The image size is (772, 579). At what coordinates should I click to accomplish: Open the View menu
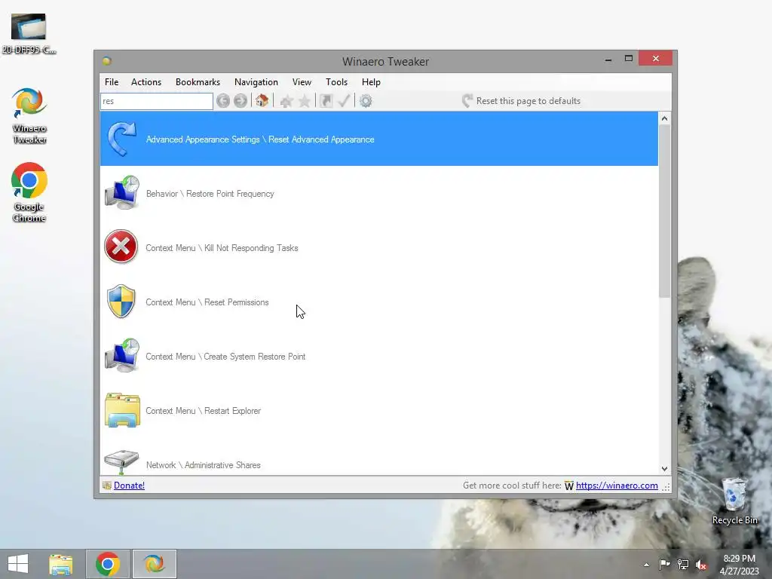point(302,81)
